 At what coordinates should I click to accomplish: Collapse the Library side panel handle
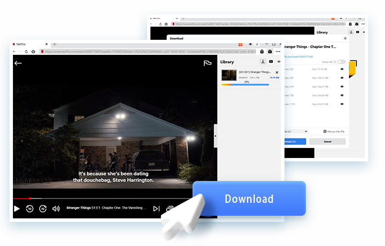coord(216,136)
